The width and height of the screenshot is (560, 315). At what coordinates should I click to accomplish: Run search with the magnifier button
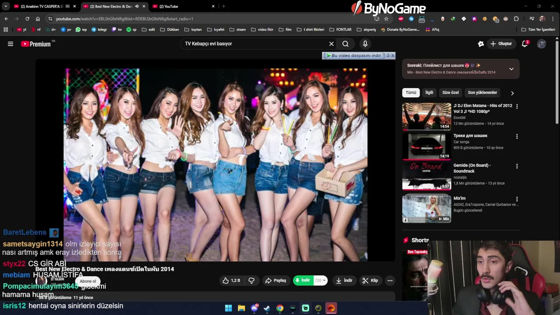(346, 44)
